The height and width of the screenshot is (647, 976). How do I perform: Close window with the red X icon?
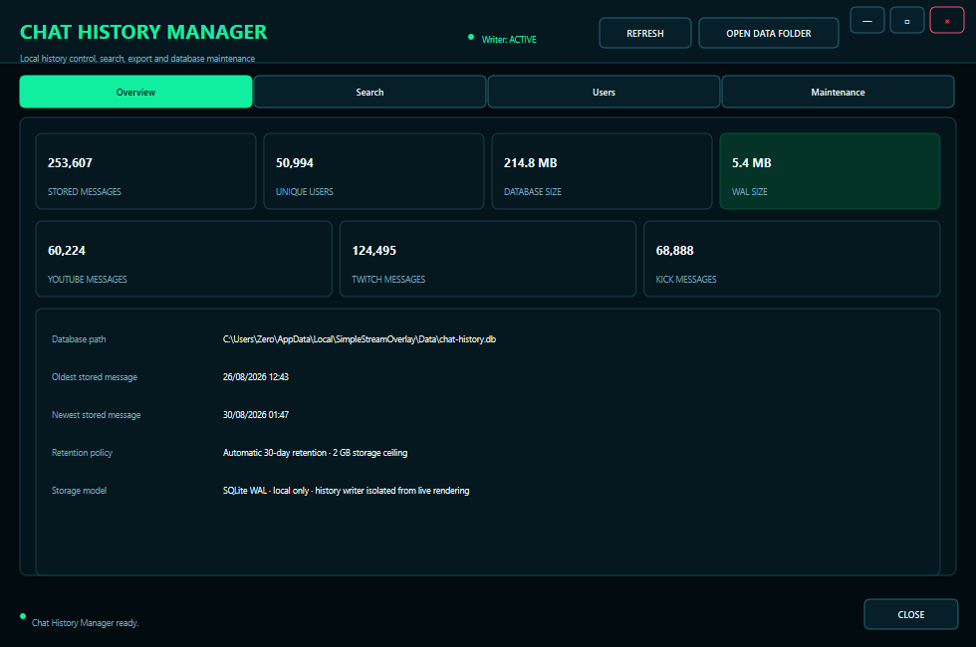point(947,21)
